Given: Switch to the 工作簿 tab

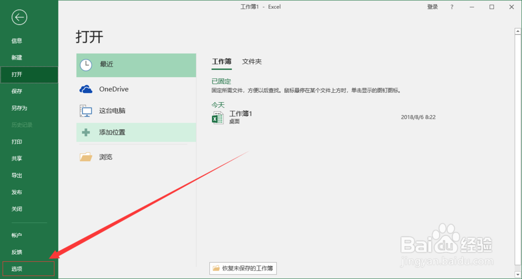Looking at the screenshot, I should (x=222, y=62).
